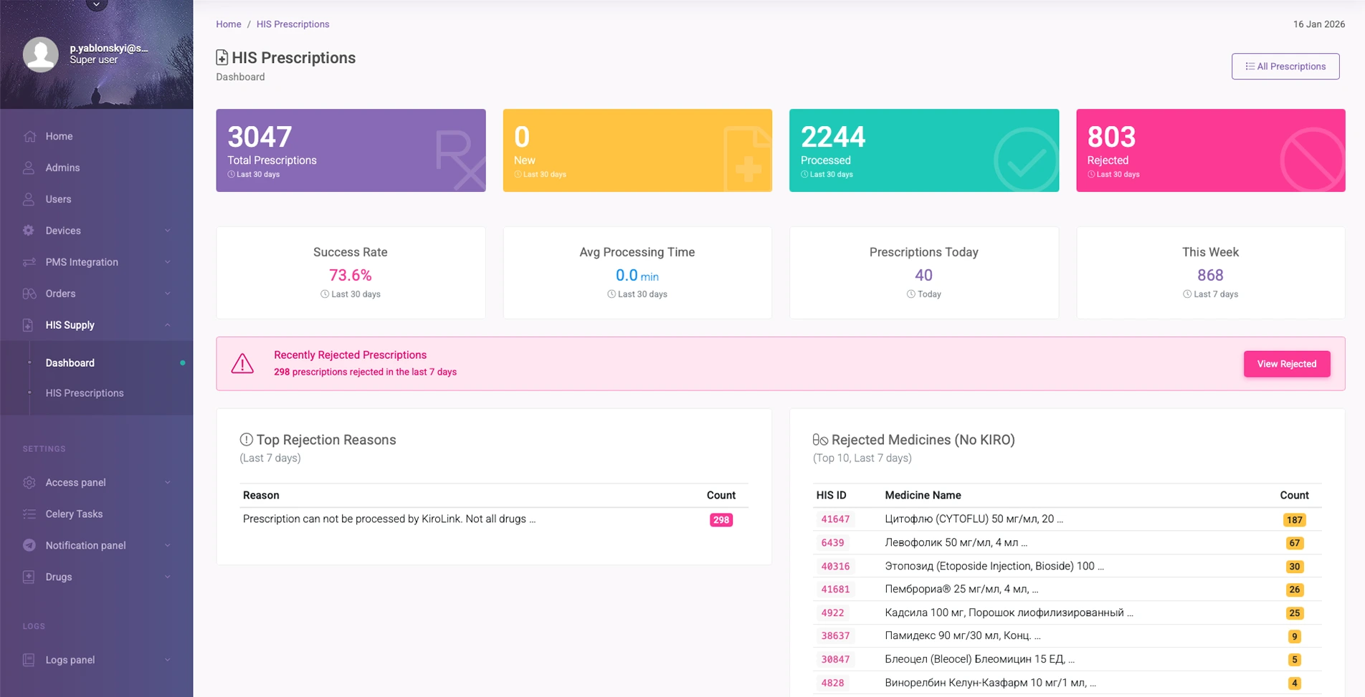Click the Drugs plus-box icon
Screen dimensions: 1365x697
pyautogui.click(x=29, y=577)
